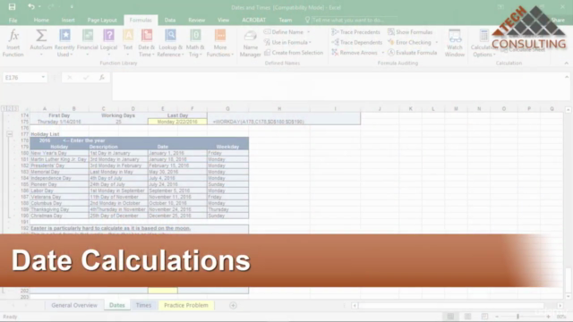
Task: Open Insert Function dialog
Action: (x=13, y=43)
